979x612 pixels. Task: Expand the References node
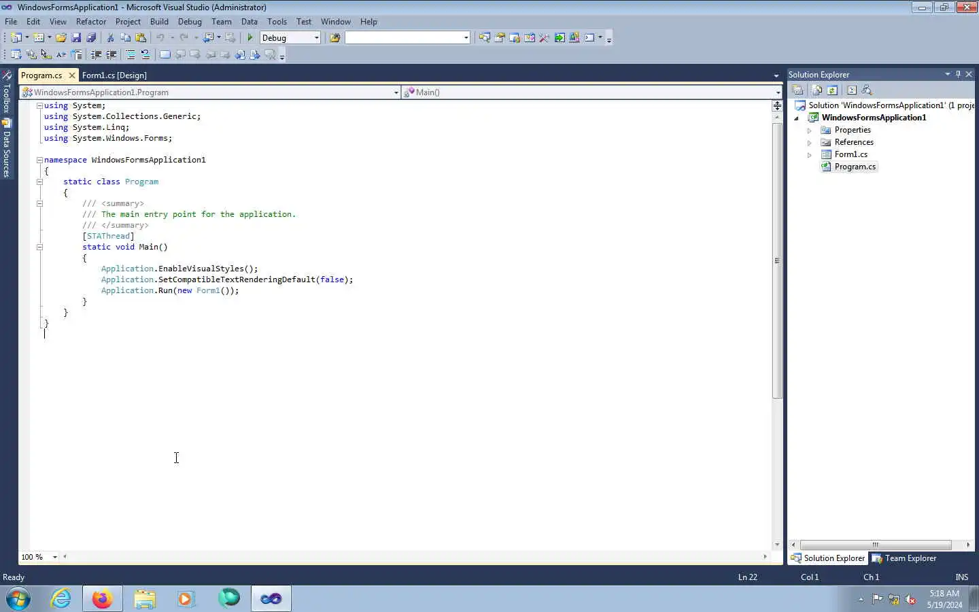pyautogui.click(x=809, y=143)
